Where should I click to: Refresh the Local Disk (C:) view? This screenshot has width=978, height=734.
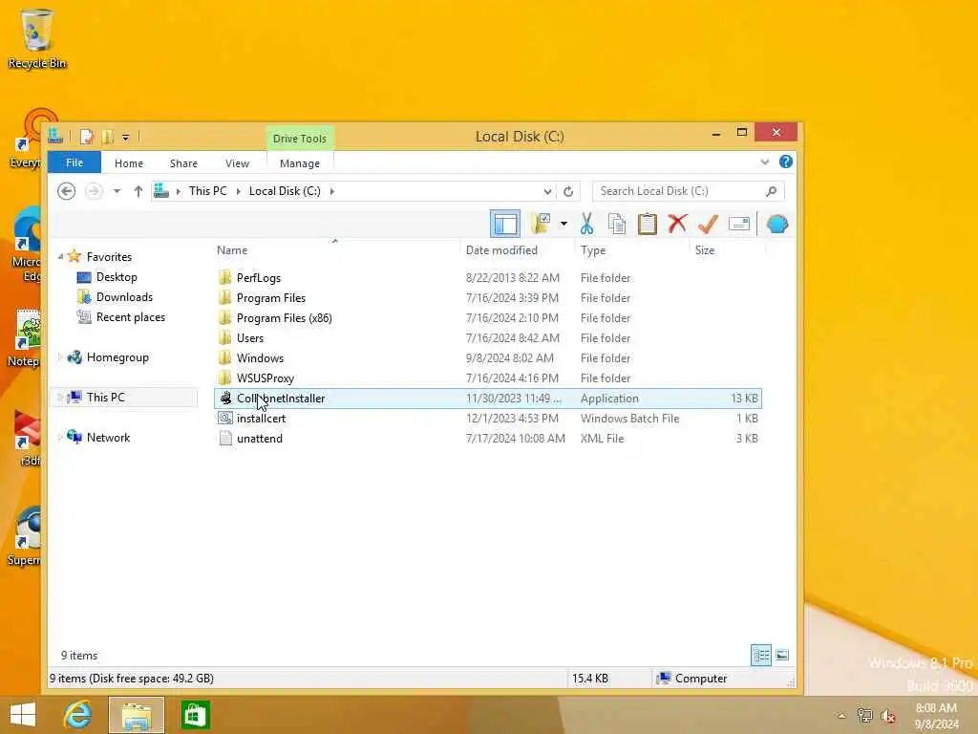568,191
